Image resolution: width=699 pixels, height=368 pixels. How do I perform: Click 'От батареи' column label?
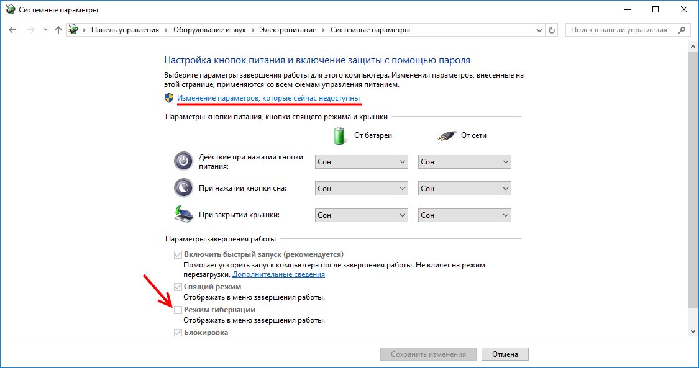[373, 135]
